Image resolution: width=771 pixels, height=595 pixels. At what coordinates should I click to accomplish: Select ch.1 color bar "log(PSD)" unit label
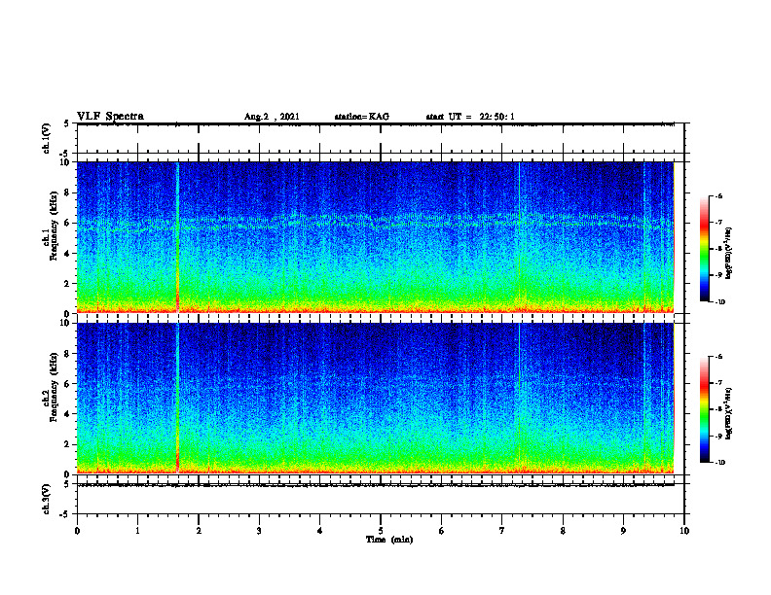pos(729,254)
